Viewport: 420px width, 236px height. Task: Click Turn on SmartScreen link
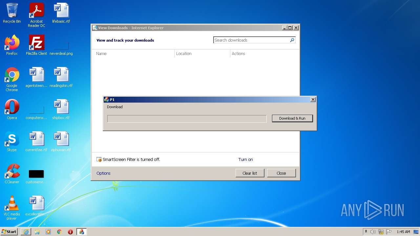(245, 160)
